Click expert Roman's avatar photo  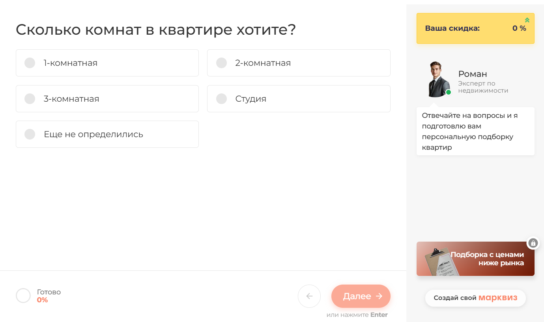click(x=439, y=79)
